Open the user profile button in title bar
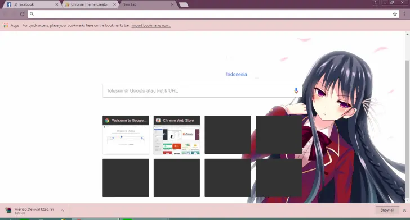This screenshot has height=220, width=410. pyautogui.click(x=375, y=2)
